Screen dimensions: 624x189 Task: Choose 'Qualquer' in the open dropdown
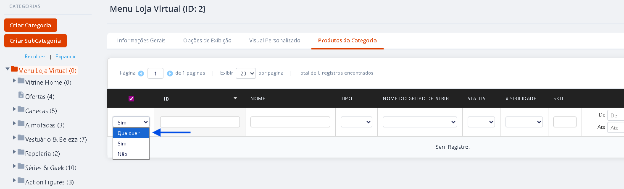pyautogui.click(x=131, y=133)
